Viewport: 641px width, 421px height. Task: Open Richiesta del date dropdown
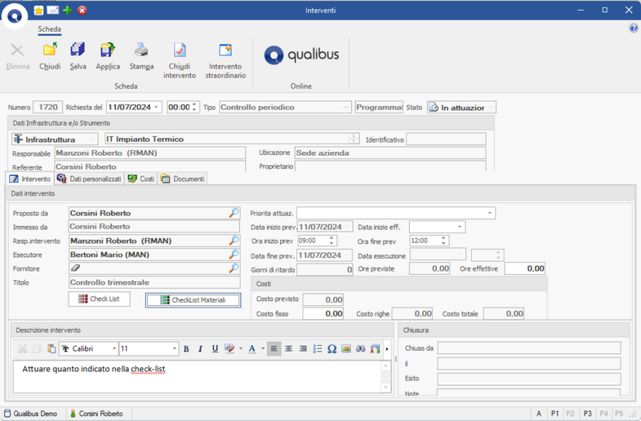pyautogui.click(x=156, y=107)
